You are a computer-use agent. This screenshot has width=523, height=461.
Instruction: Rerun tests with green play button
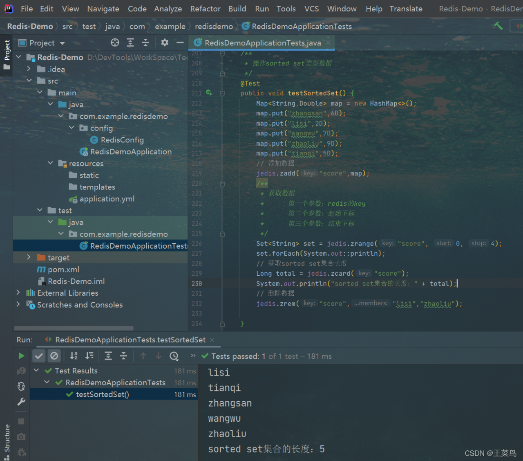21,356
